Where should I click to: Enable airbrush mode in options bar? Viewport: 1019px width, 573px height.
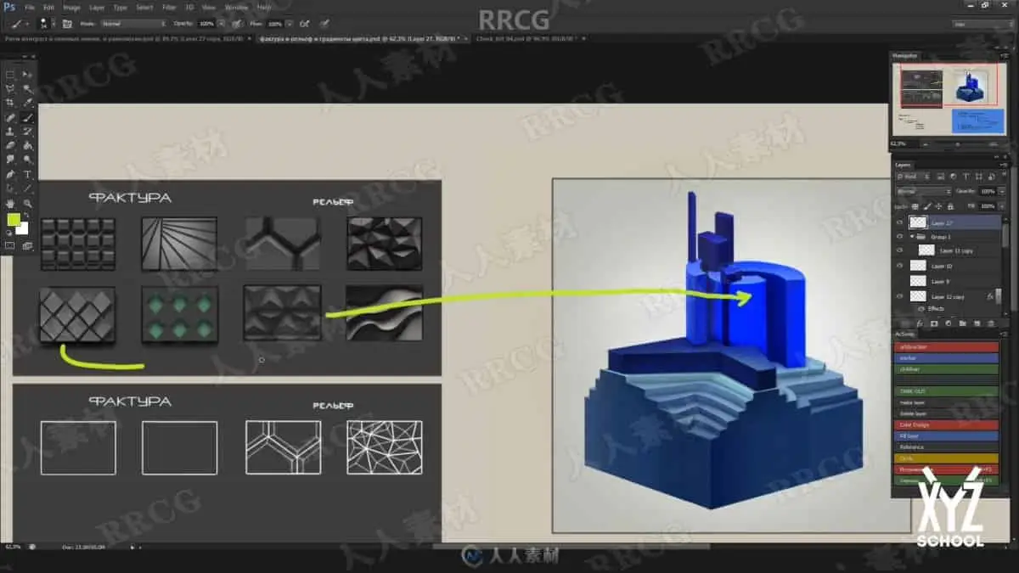(304, 24)
